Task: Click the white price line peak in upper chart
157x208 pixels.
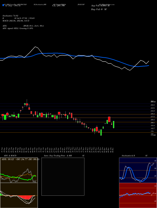Action: (x=35, y=47)
